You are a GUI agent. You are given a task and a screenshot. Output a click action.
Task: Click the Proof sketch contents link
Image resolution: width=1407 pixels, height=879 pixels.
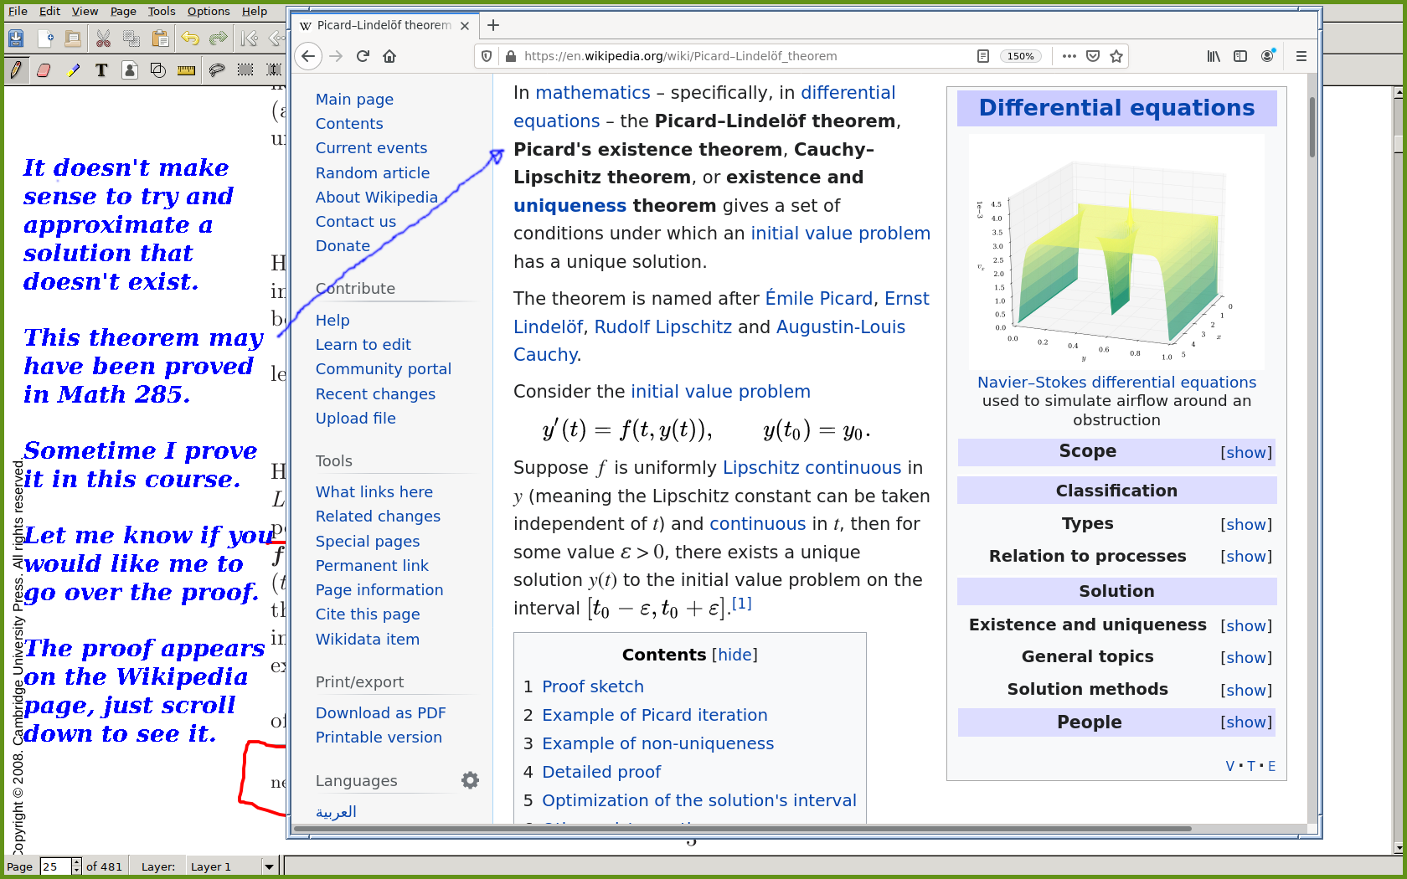tap(592, 686)
